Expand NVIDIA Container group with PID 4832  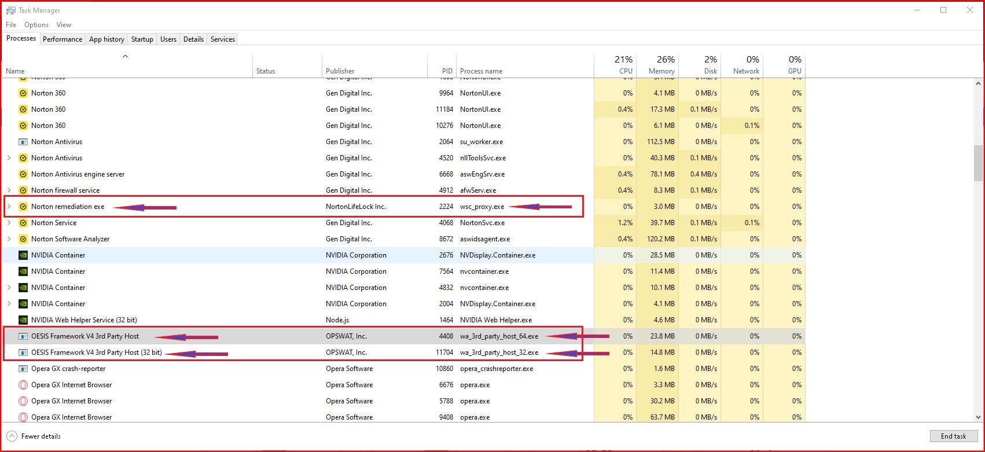click(9, 288)
